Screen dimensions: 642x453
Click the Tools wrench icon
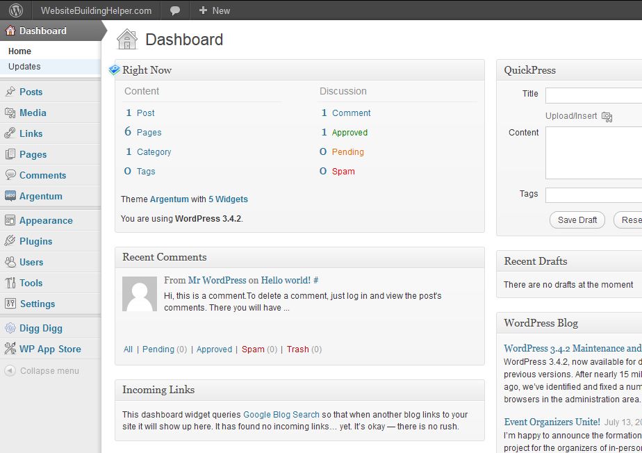[10, 283]
